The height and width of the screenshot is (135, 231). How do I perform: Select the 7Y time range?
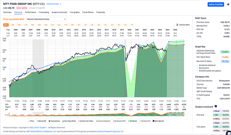tap(92, 25)
